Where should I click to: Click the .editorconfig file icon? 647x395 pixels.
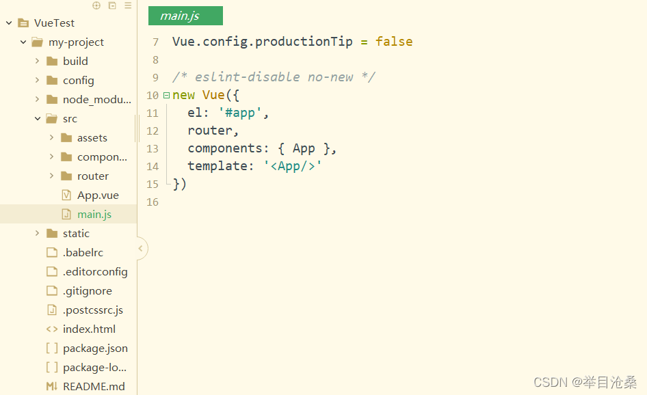coord(52,272)
